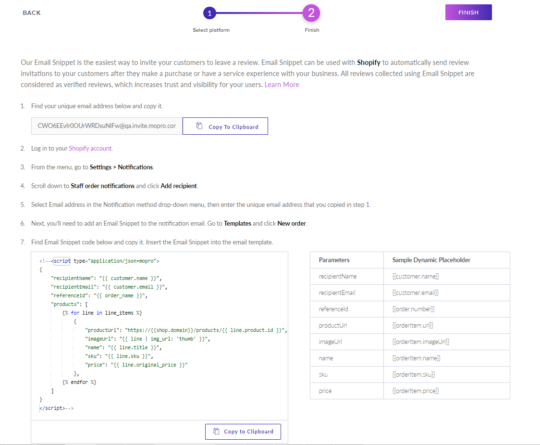Click the referenceId parameter cell
Image resolution: width=540 pixels, height=445 pixels.
347,309
